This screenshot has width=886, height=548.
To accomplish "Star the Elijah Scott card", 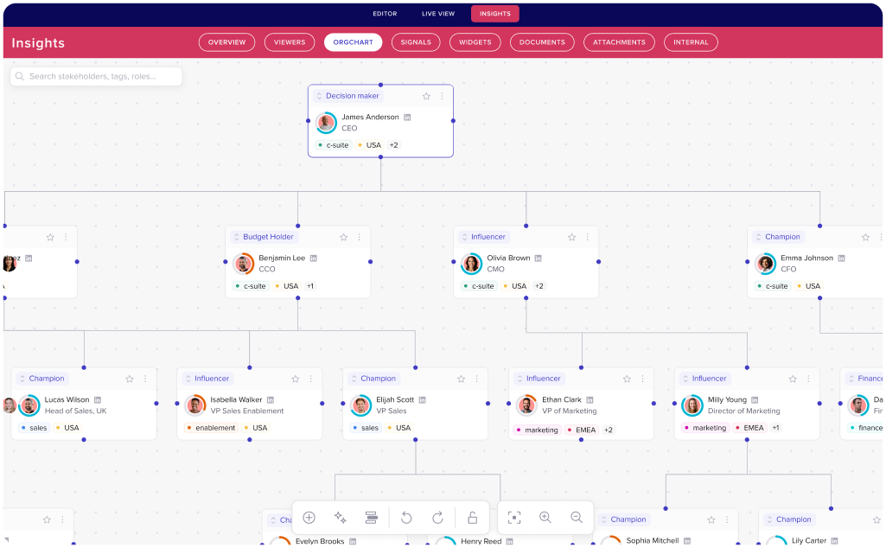I will pyautogui.click(x=461, y=379).
